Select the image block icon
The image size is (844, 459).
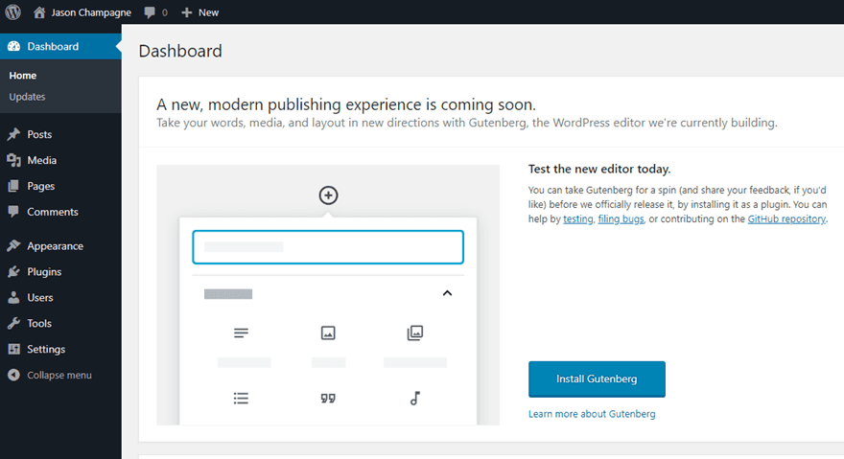point(328,333)
